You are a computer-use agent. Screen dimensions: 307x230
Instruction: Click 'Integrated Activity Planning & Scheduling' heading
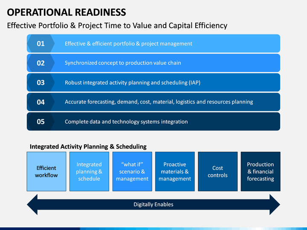(88, 147)
